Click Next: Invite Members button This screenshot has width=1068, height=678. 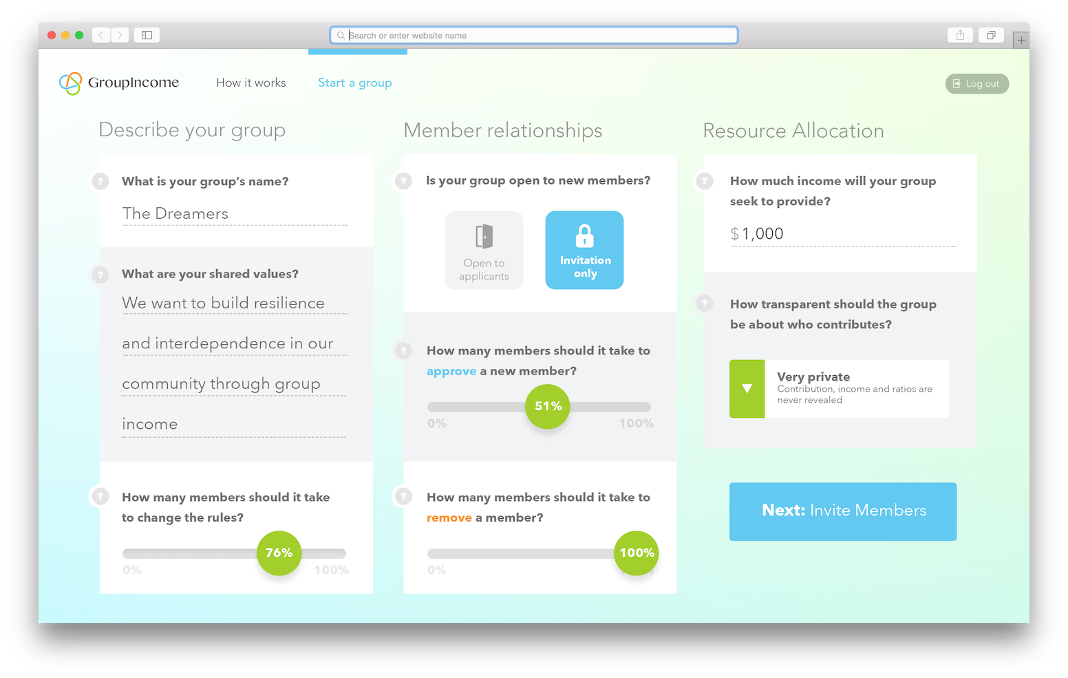click(x=843, y=511)
